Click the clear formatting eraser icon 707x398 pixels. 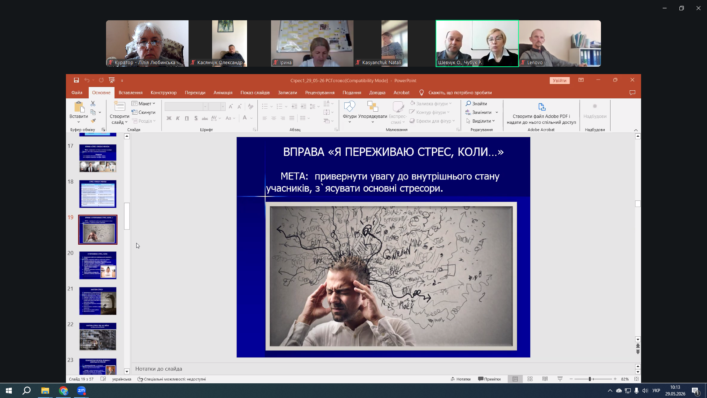tap(251, 107)
